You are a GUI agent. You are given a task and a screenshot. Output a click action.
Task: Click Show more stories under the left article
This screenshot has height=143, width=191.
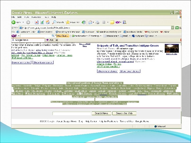tap(21, 62)
